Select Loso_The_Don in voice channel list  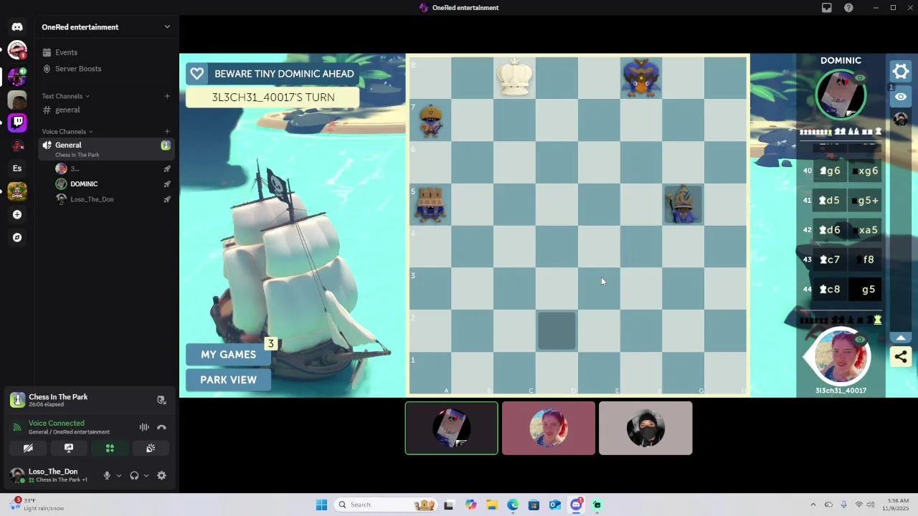pyautogui.click(x=112, y=199)
